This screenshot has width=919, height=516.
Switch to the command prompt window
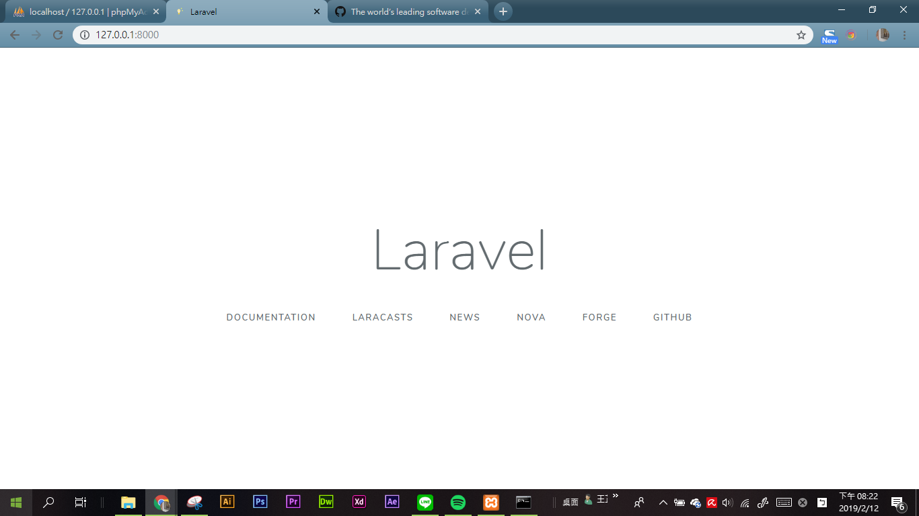[524, 502]
